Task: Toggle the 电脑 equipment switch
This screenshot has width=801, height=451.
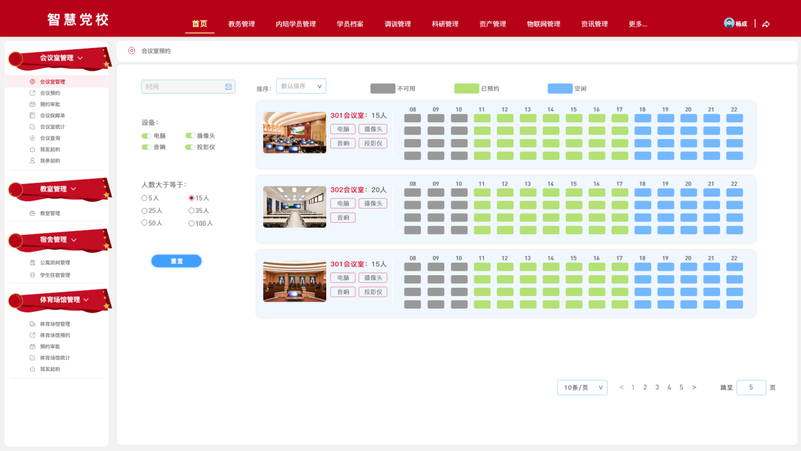Action: pyautogui.click(x=146, y=136)
